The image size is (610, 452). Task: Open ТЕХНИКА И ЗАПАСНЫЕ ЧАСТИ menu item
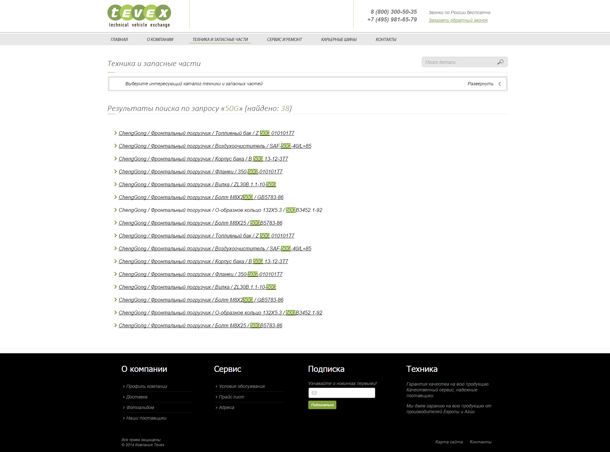pos(220,39)
